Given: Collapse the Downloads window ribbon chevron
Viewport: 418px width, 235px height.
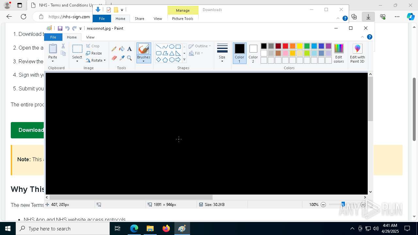Looking at the screenshot, I should pos(339,18).
